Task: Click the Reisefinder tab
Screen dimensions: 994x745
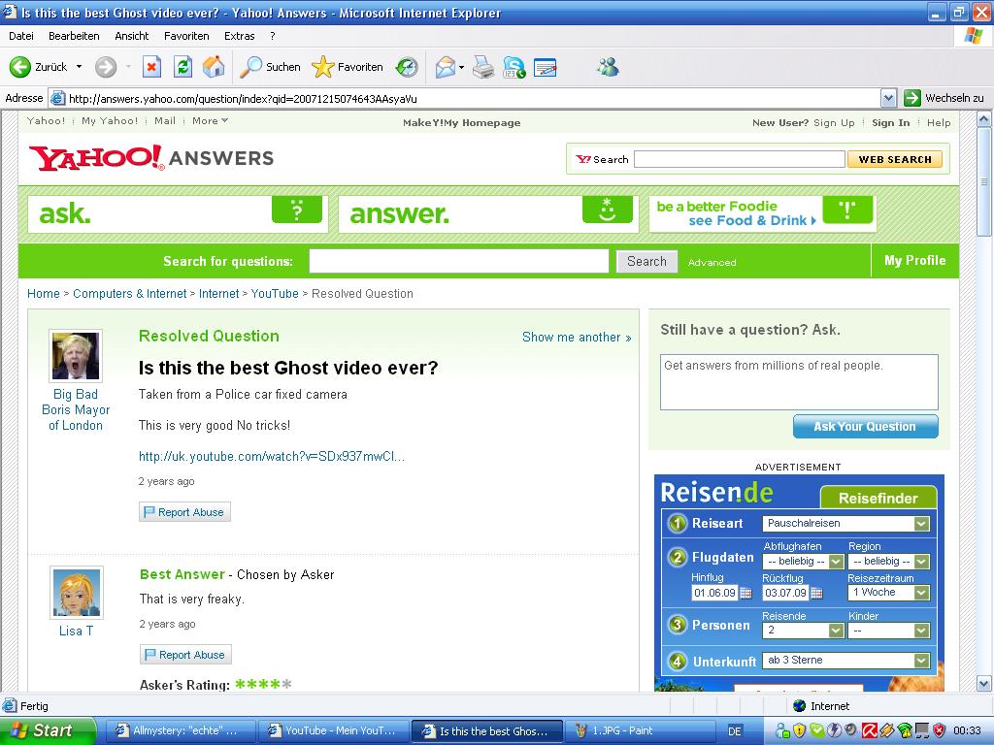Action: (x=878, y=498)
